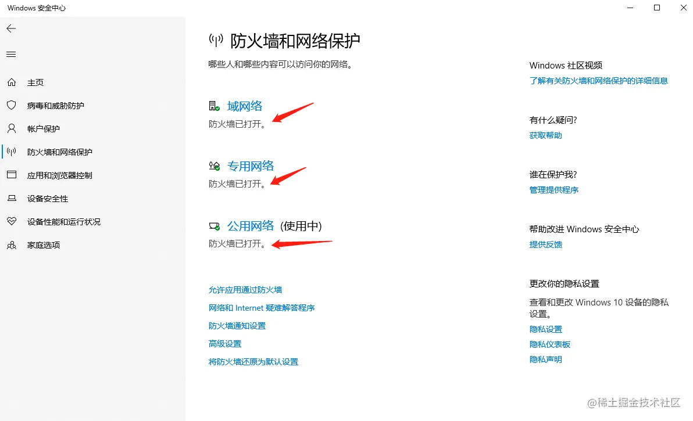This screenshot has height=421, width=693.
Task: Click the private network house icon
Action: coord(214,166)
